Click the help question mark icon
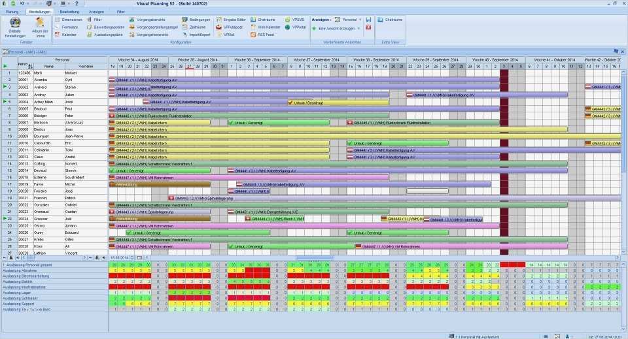The image size is (628, 339). [x=77, y=3]
